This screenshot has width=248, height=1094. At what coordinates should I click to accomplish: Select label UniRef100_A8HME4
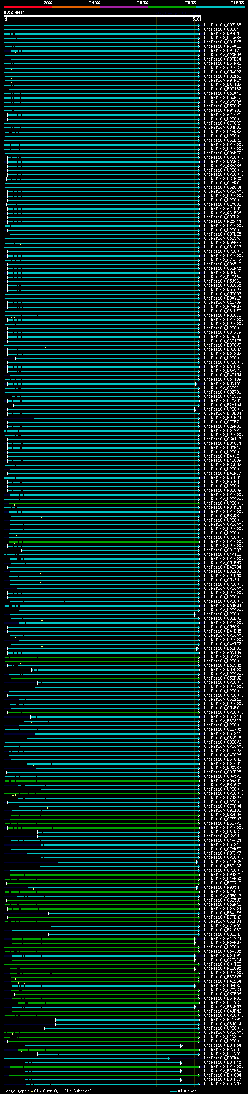coord(222,507)
